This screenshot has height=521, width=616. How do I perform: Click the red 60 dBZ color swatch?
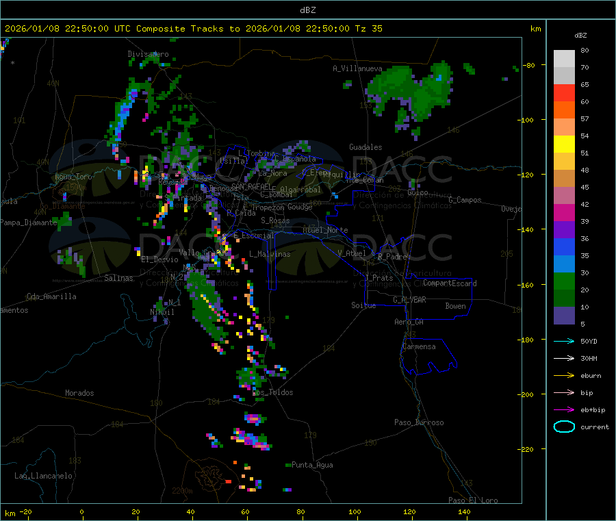[564, 92]
